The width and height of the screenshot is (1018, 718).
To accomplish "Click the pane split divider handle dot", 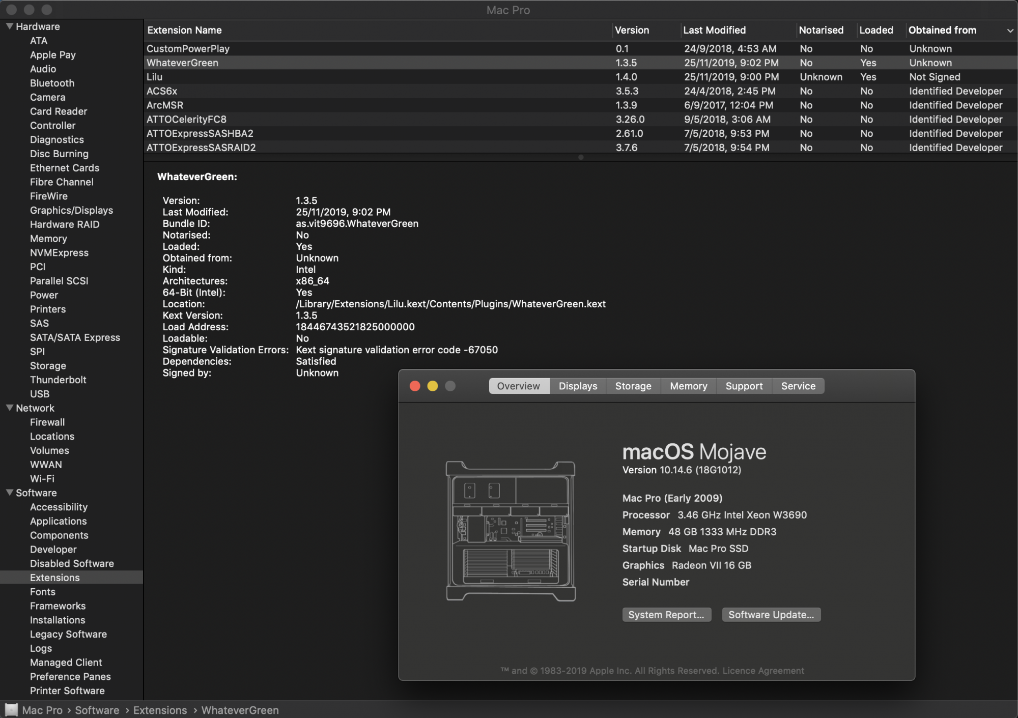I will click(581, 157).
